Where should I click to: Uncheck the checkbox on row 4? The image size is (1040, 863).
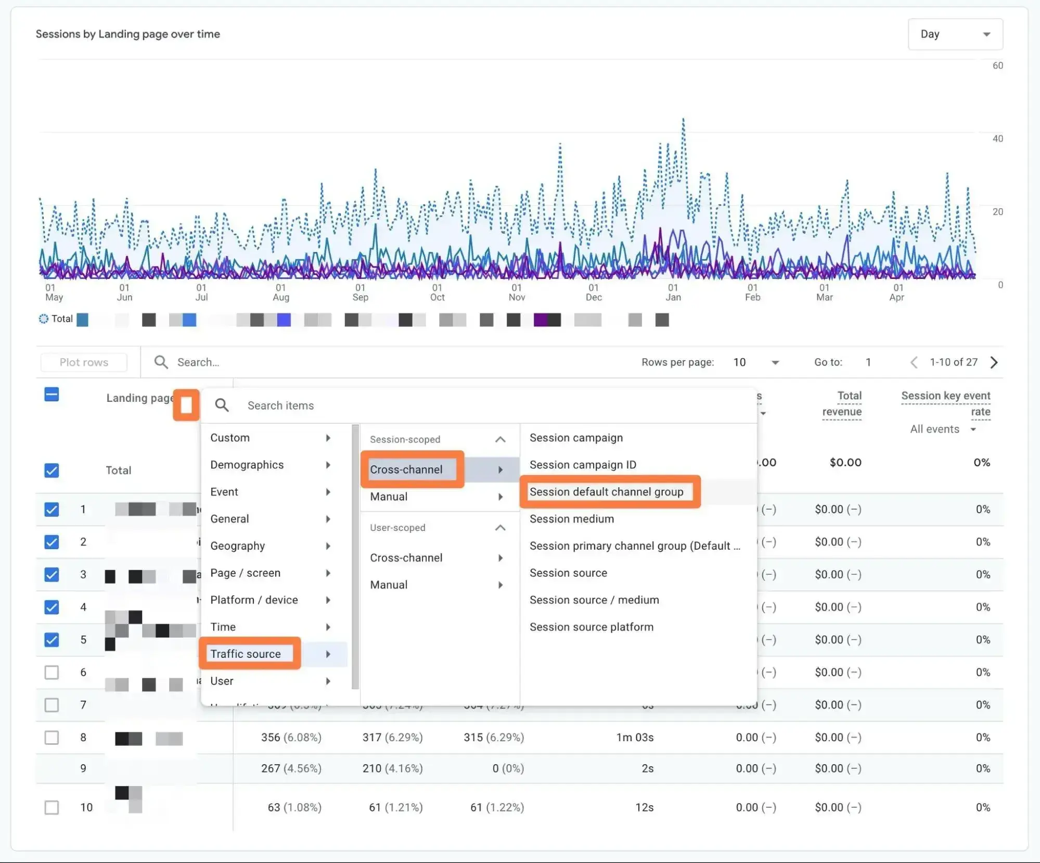click(x=52, y=607)
